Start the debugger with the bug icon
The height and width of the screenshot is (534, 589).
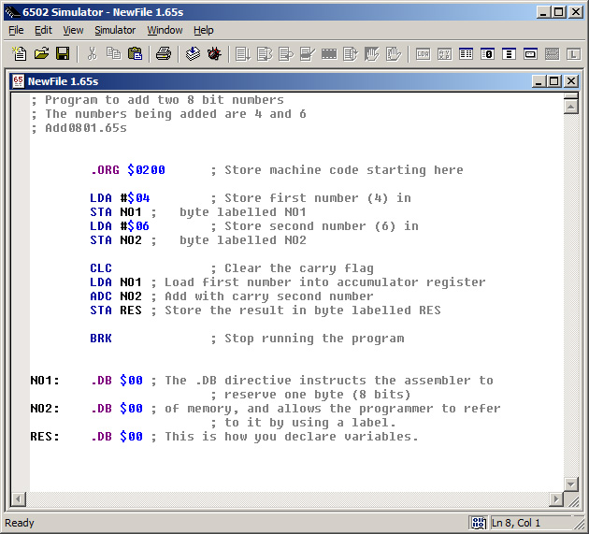(x=214, y=54)
